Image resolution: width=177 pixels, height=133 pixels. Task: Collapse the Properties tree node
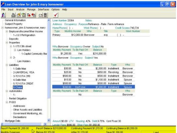[x=7, y=42]
